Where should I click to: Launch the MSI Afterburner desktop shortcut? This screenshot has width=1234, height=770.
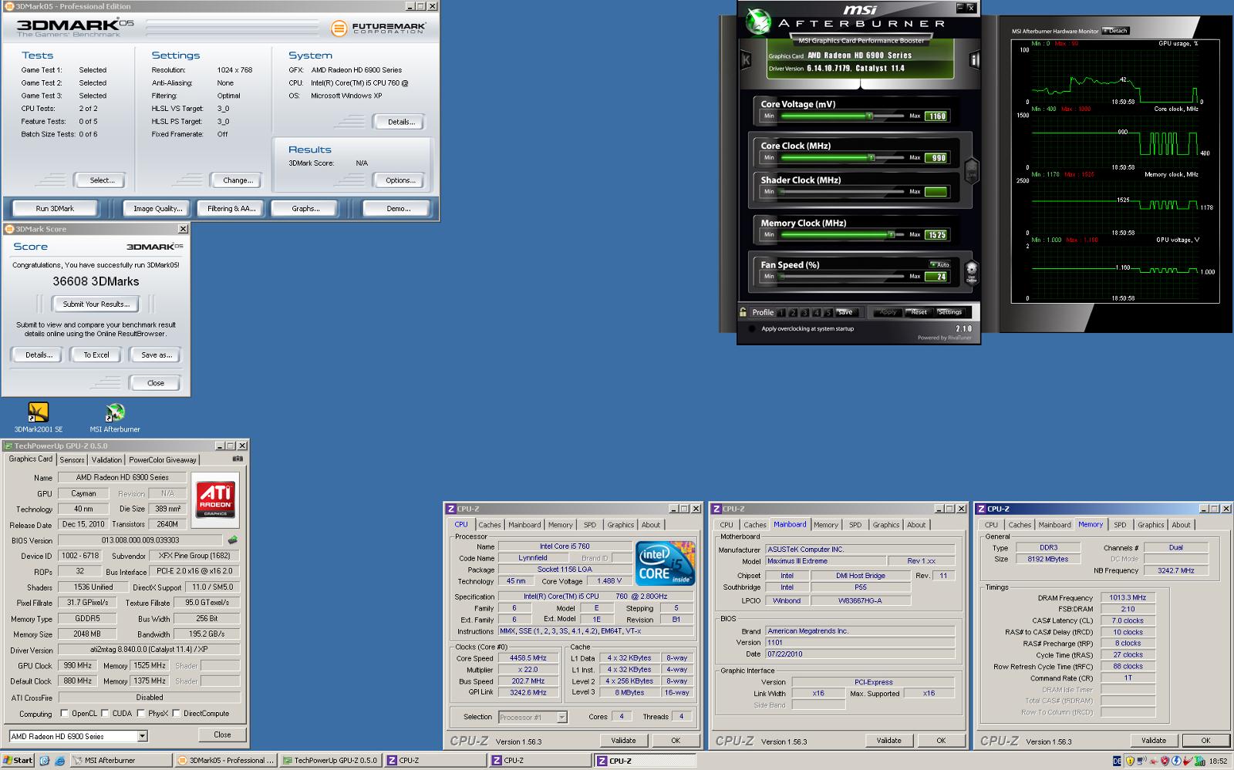click(115, 417)
